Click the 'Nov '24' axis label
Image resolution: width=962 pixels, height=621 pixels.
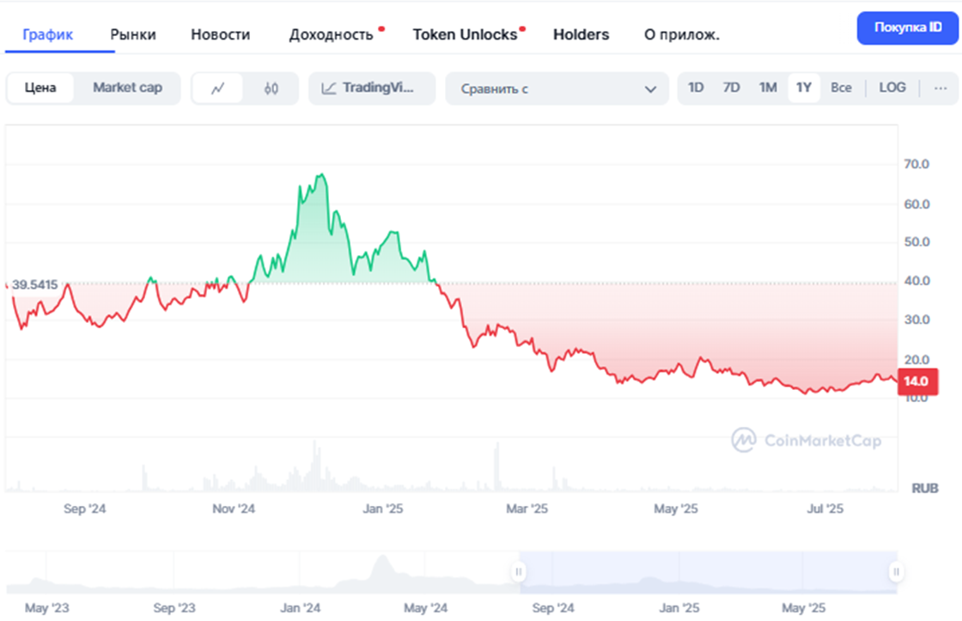point(234,508)
